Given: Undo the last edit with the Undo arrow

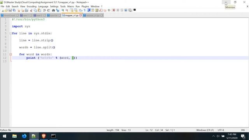Looking at the screenshot, I should point(44,10).
